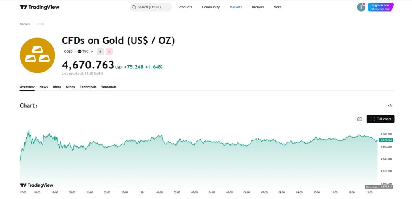Switch to the Seasonals tab

(x=109, y=87)
